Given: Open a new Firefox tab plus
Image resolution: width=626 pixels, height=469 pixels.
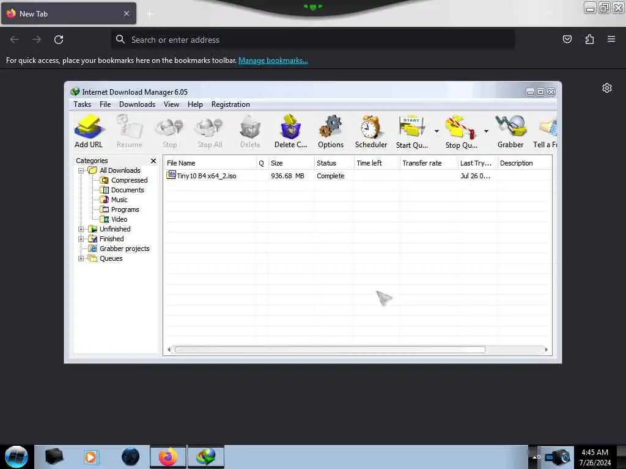Looking at the screenshot, I should pyautogui.click(x=150, y=14).
